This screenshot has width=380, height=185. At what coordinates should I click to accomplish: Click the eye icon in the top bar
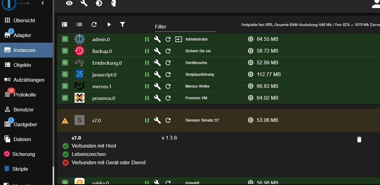point(69,3)
